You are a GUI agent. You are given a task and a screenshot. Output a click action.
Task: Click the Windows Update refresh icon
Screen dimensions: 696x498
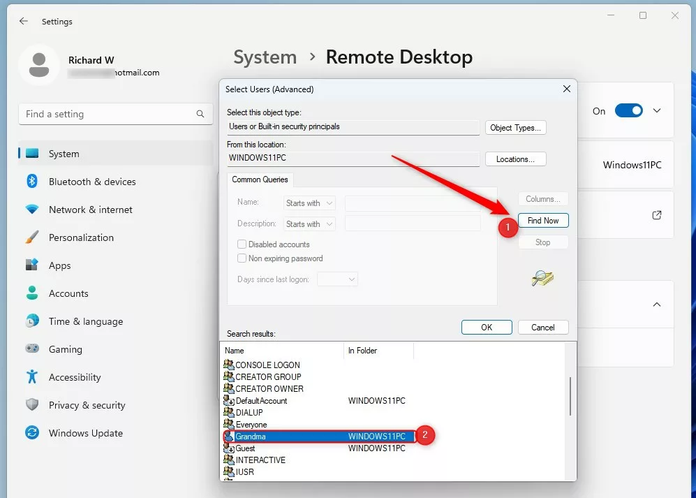tap(32, 433)
